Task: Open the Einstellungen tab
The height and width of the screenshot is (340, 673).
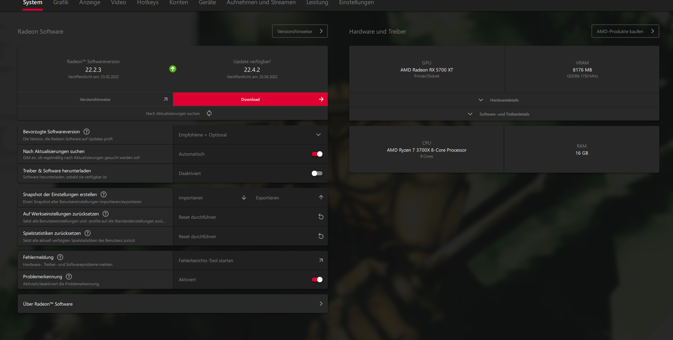Action: (x=357, y=3)
